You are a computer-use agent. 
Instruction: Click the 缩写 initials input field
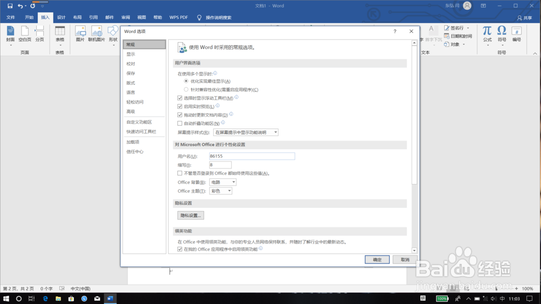tap(220, 165)
